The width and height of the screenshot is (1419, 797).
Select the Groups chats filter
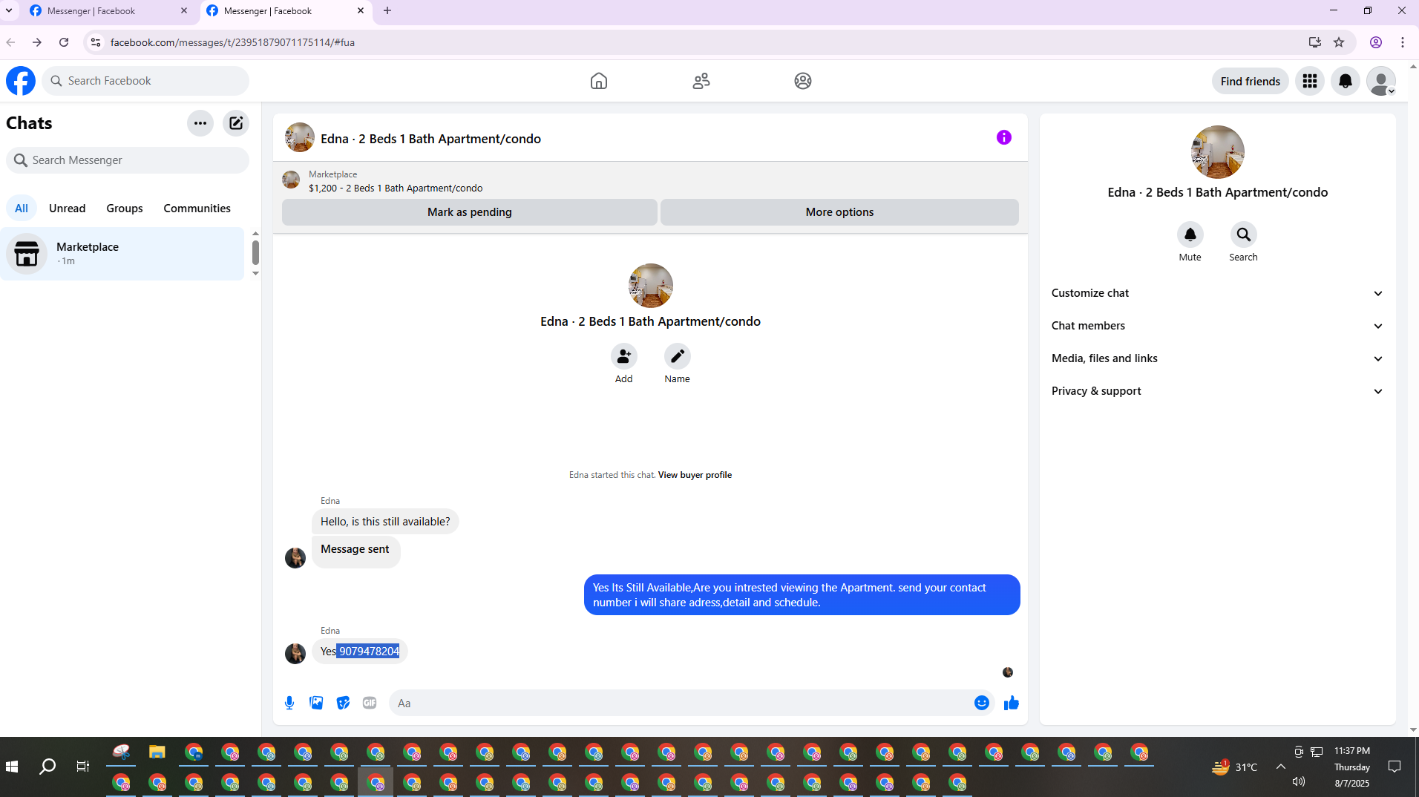[x=125, y=209]
